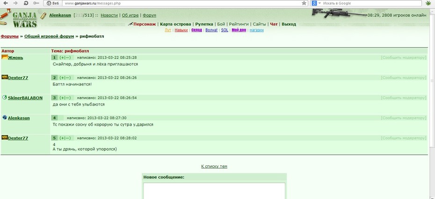Viewport: 435px width, 199px height.
Task: Report post 2 via Сообщить модератору
Action: 403,78
